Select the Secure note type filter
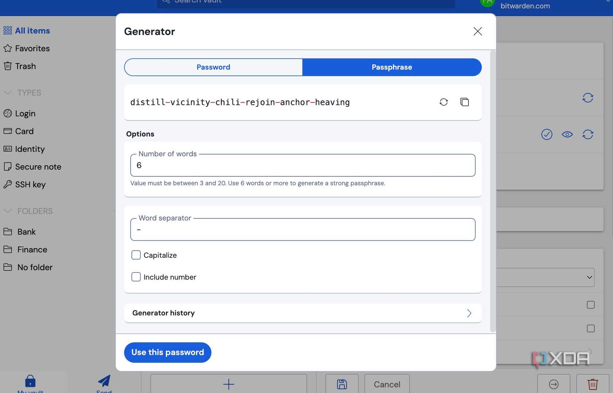The width and height of the screenshot is (613, 393). tap(38, 167)
